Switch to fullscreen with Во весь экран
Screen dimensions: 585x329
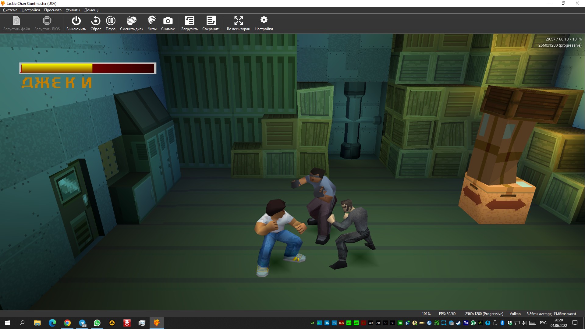[x=239, y=23]
